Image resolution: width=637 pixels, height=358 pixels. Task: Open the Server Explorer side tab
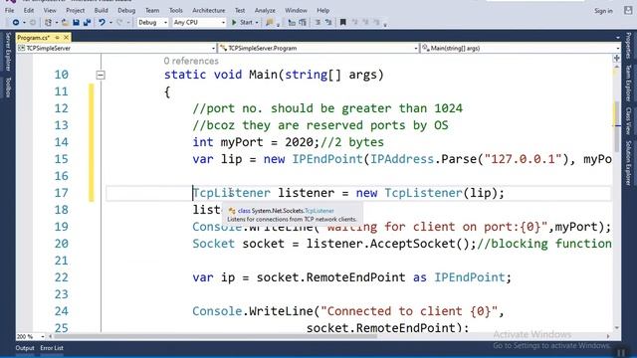point(8,52)
